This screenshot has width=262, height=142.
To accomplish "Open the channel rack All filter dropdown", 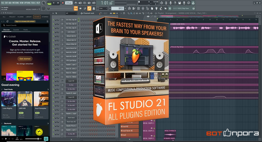I will (71, 13).
